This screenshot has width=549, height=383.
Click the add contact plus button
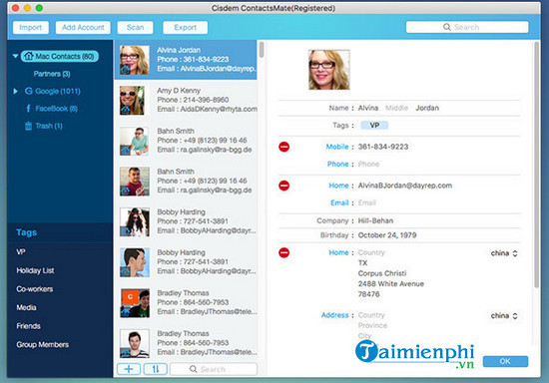click(x=129, y=369)
